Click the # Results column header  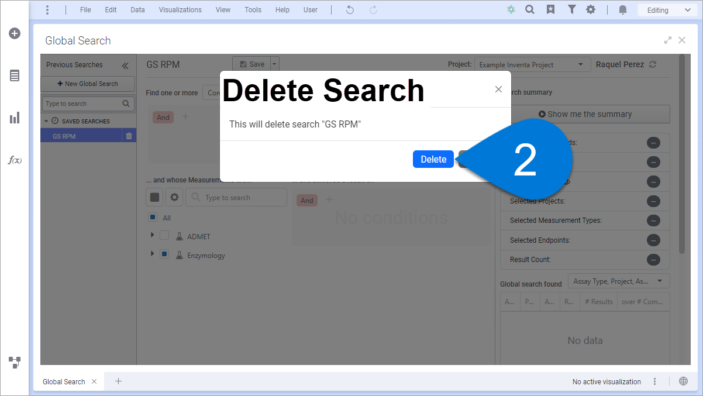pos(599,302)
